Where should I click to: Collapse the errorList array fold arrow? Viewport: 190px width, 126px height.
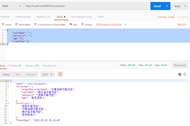point(8,103)
